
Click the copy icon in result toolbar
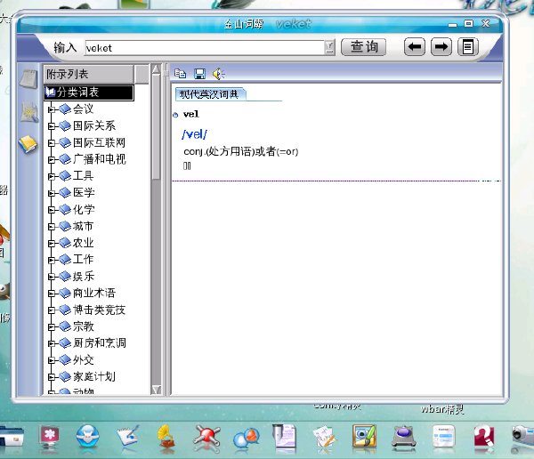[x=180, y=73]
